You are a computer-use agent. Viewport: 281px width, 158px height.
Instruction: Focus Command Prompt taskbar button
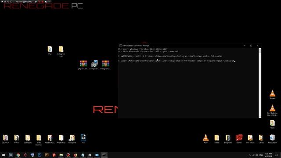[x=104, y=155]
